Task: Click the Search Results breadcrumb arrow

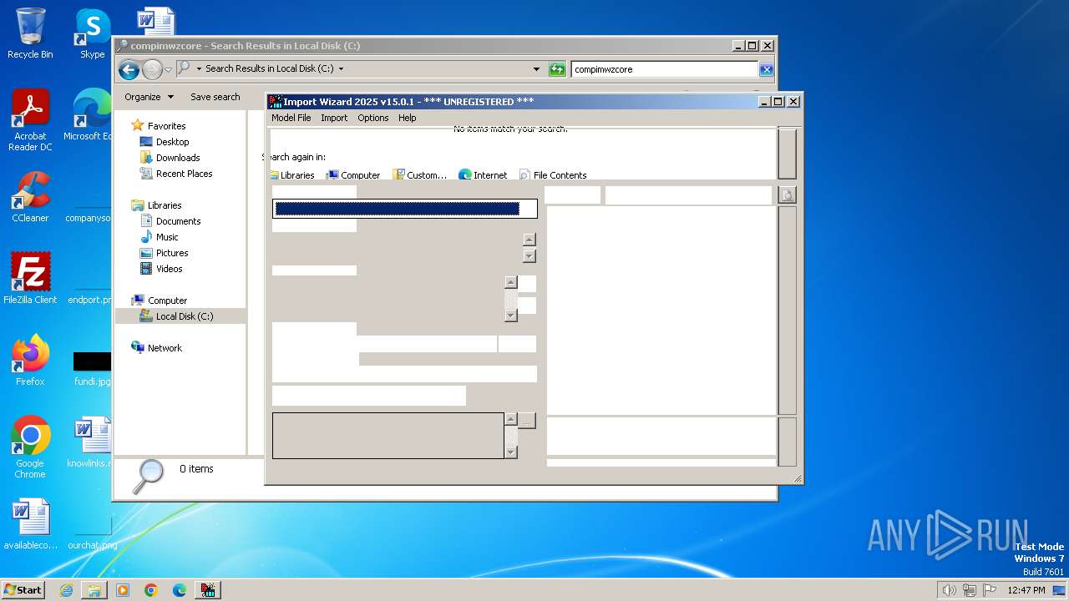Action: click(341, 69)
